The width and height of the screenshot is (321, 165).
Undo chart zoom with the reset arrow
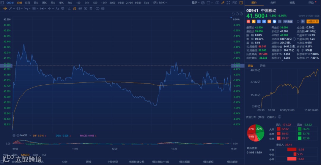[233, 14]
